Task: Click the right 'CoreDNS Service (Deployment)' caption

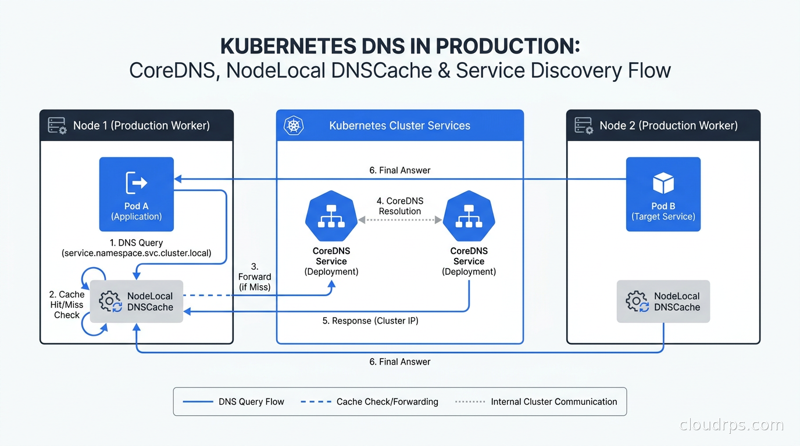Action: point(469,261)
